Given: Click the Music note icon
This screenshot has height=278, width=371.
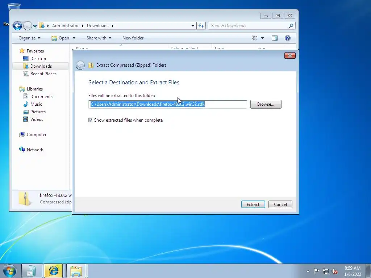Looking at the screenshot, I should pos(26,104).
